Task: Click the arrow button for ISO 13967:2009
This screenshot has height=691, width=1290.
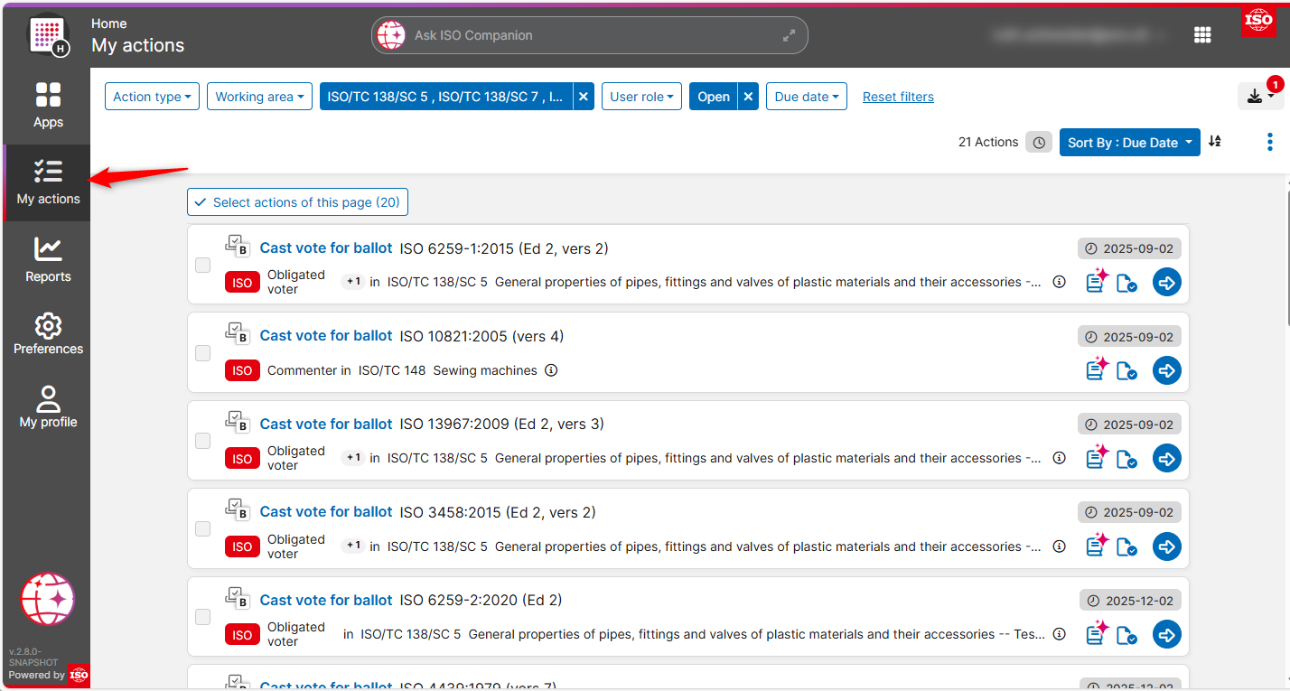Action: click(1167, 459)
